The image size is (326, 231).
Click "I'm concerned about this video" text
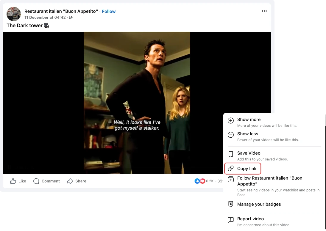tap(263, 225)
